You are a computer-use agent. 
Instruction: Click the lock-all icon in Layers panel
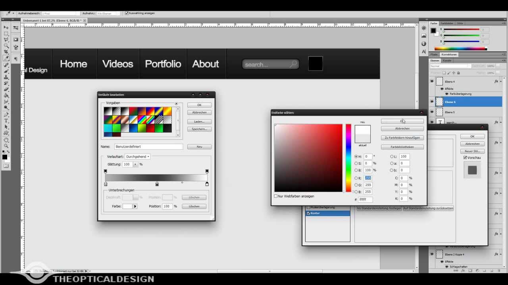pyautogui.click(x=458, y=73)
